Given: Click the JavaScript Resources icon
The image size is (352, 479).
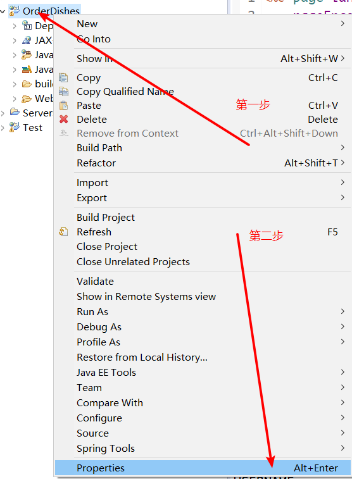Looking at the screenshot, I should tap(27, 70).
